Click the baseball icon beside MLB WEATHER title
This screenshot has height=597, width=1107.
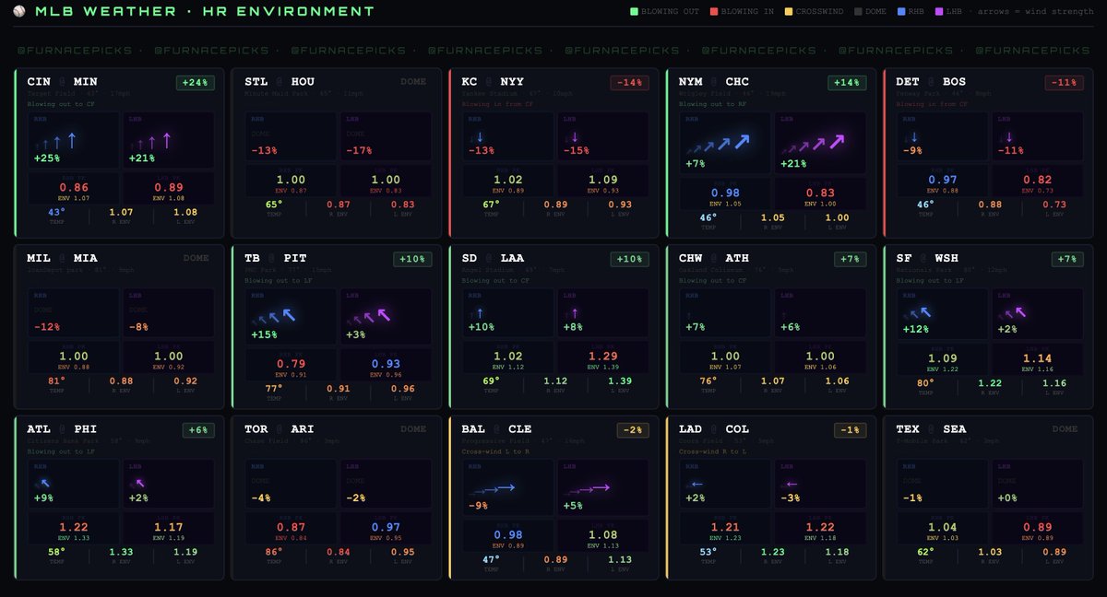tap(19, 12)
